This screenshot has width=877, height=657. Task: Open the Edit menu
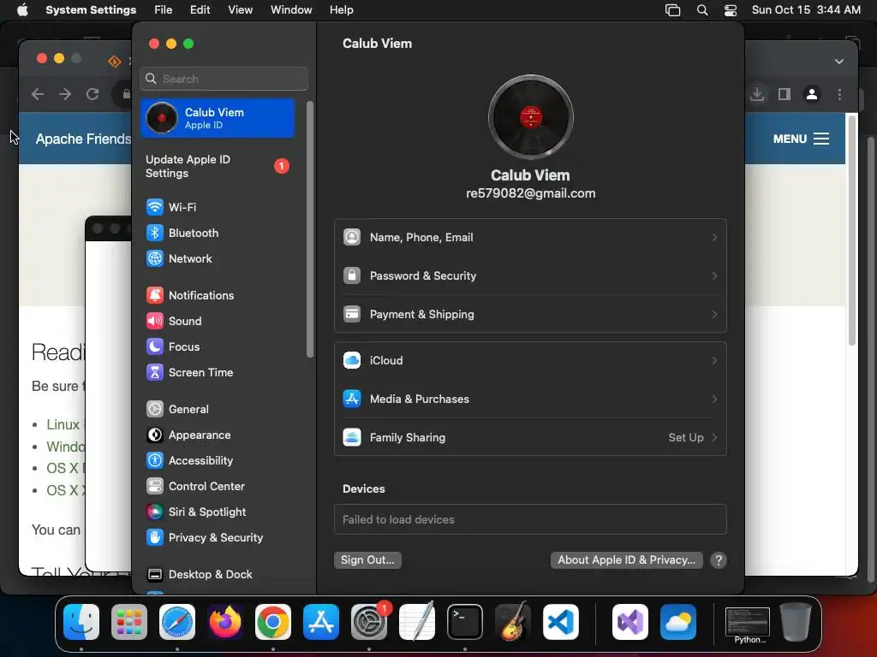[x=200, y=10]
